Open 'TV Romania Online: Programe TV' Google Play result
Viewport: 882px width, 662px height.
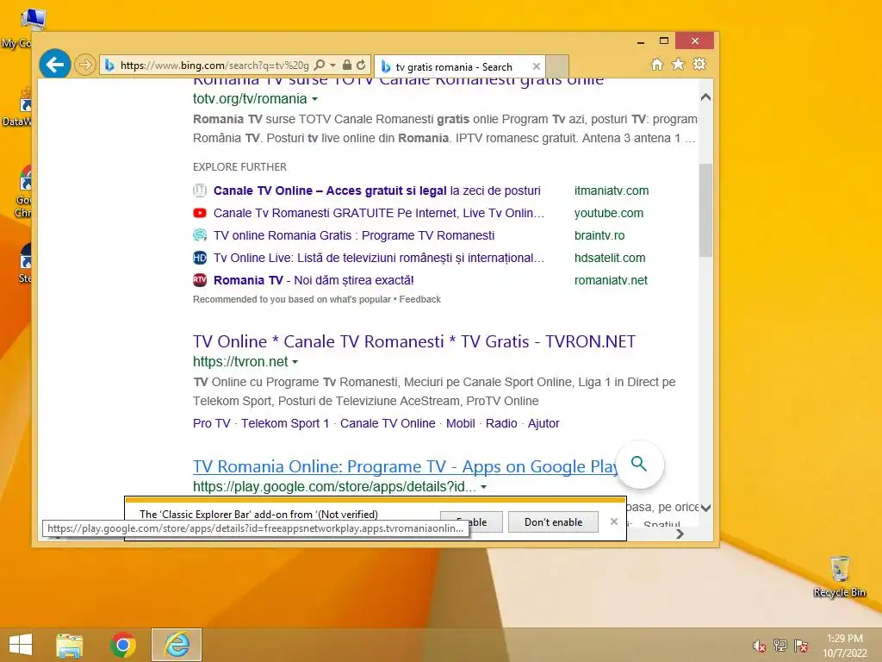[x=405, y=466]
